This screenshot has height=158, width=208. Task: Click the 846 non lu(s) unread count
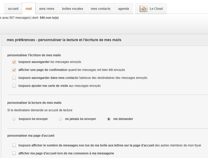click(x=49, y=18)
